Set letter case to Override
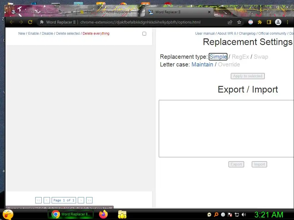The height and width of the screenshot is (220, 294). point(229,64)
